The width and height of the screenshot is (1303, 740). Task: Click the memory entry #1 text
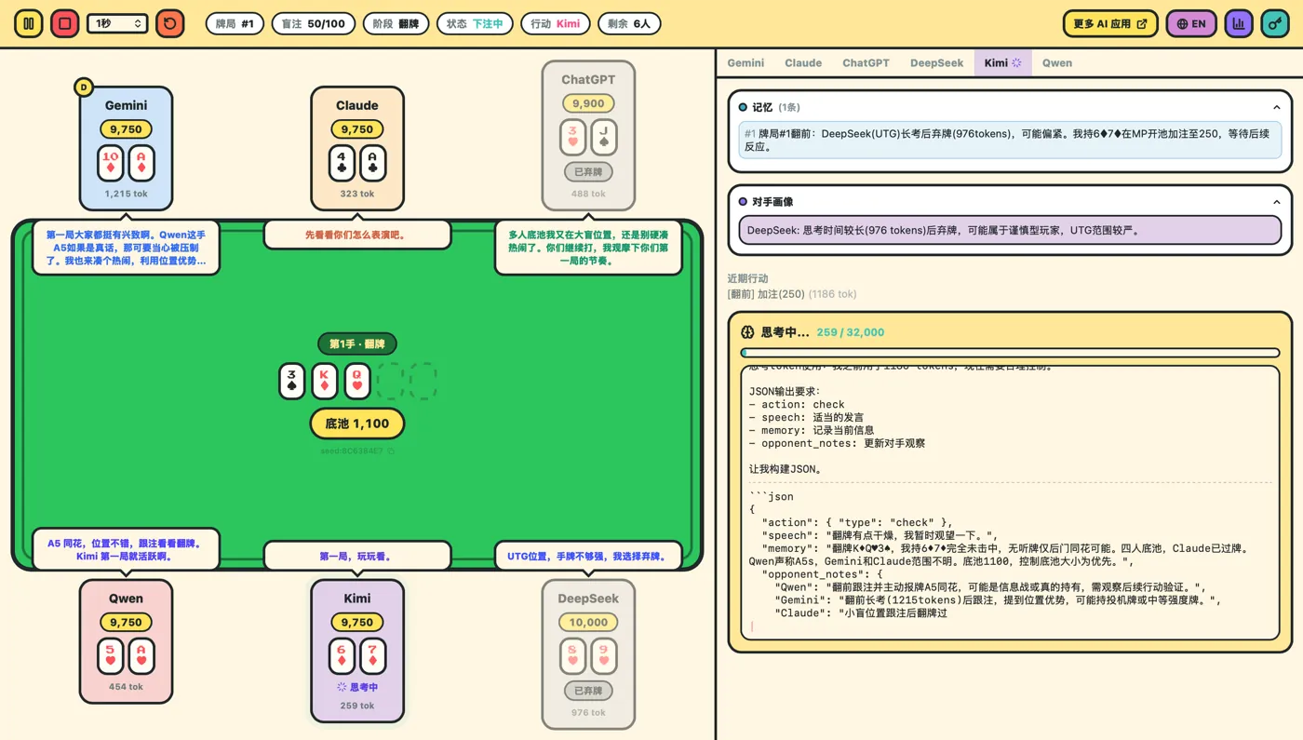[1010, 141]
